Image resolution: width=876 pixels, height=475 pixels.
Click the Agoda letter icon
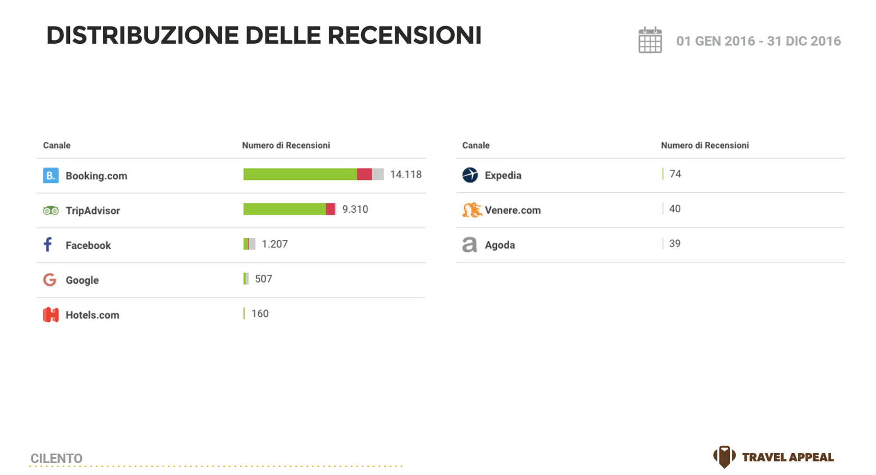[x=470, y=245]
